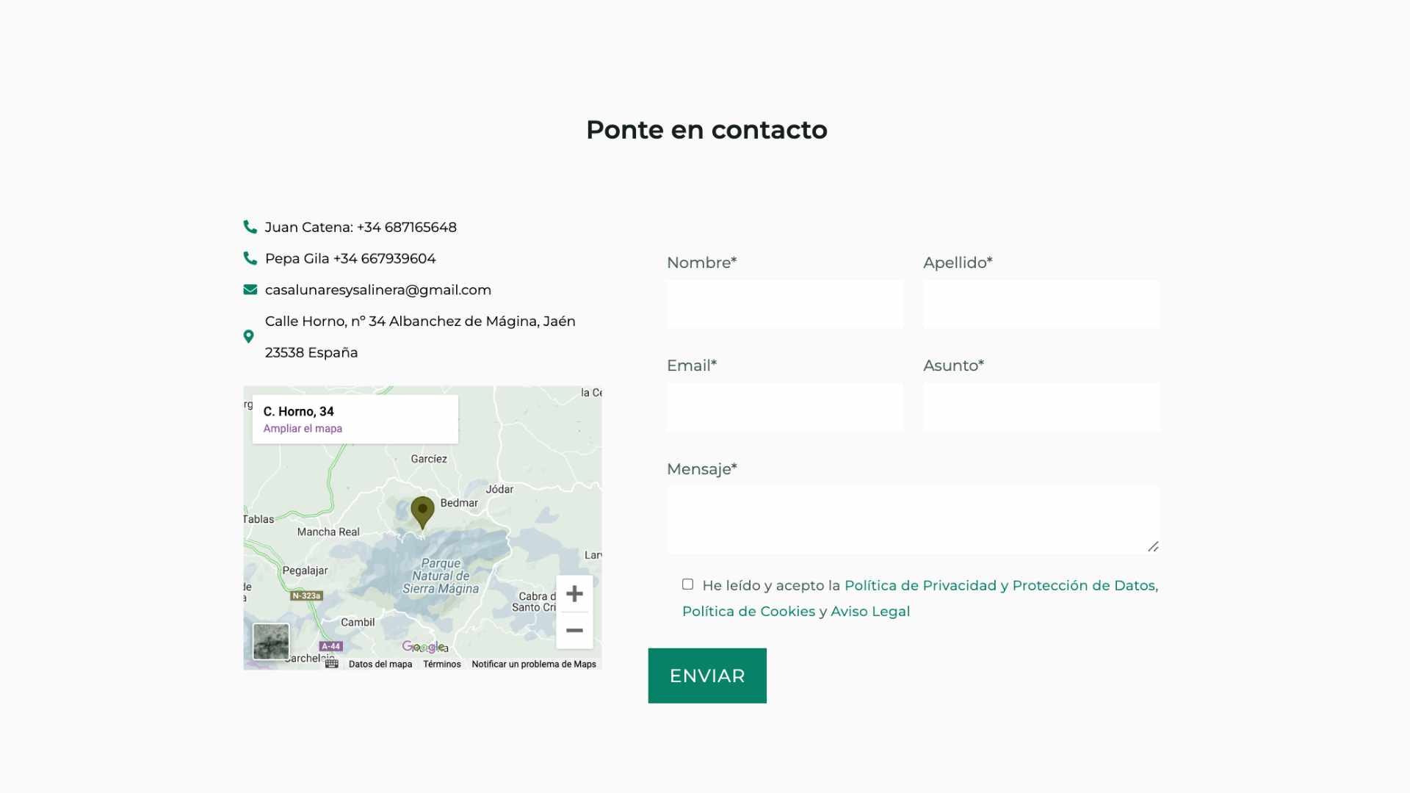Click the Jódar map label
The height and width of the screenshot is (793, 1410).
pos(499,490)
